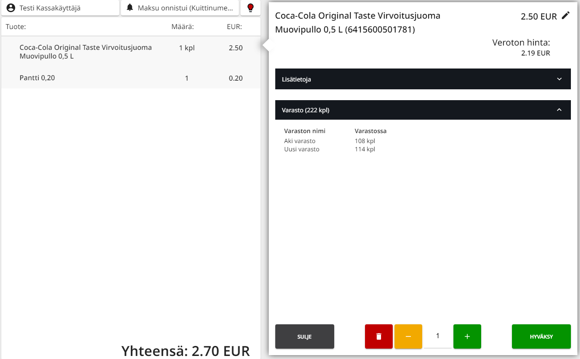Click the pencil edit price icon

[x=565, y=16]
